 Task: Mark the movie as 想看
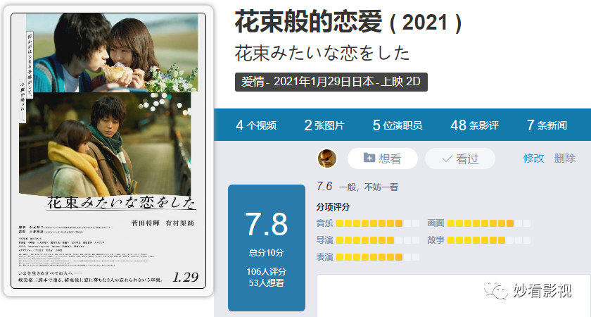click(x=383, y=158)
